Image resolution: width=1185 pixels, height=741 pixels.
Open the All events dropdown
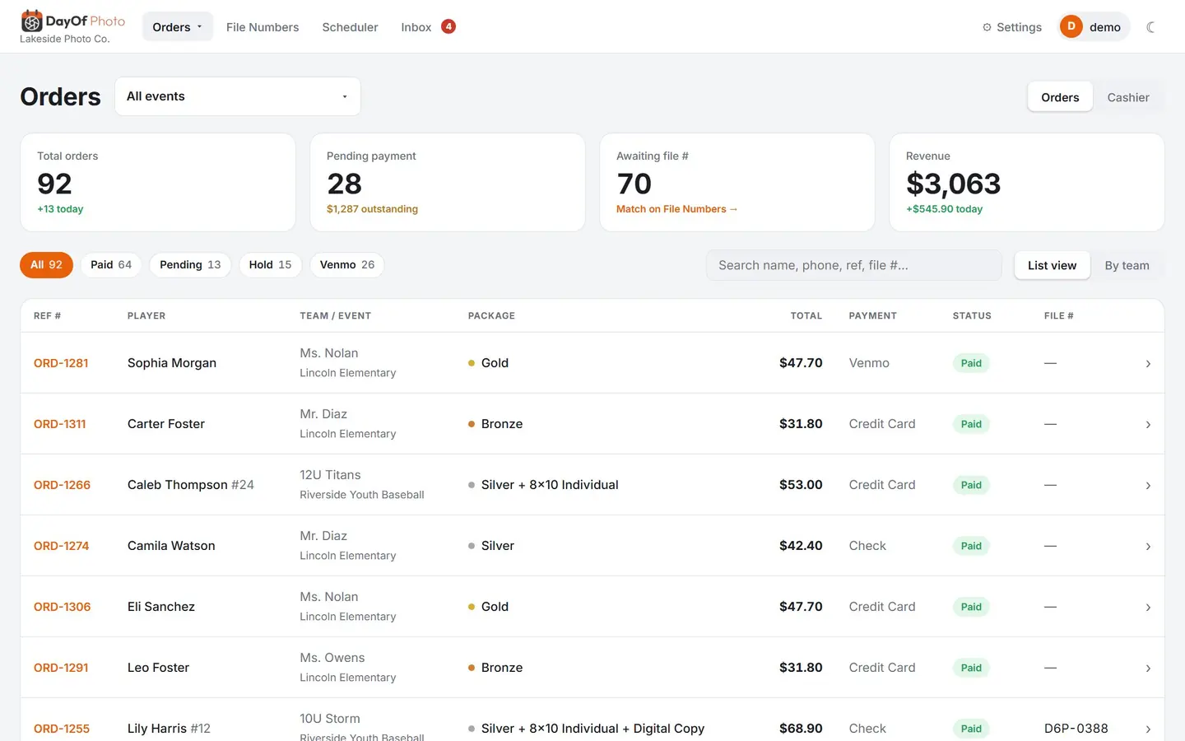click(238, 96)
